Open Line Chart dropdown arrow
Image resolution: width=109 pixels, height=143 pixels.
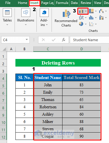pos(86,17)
